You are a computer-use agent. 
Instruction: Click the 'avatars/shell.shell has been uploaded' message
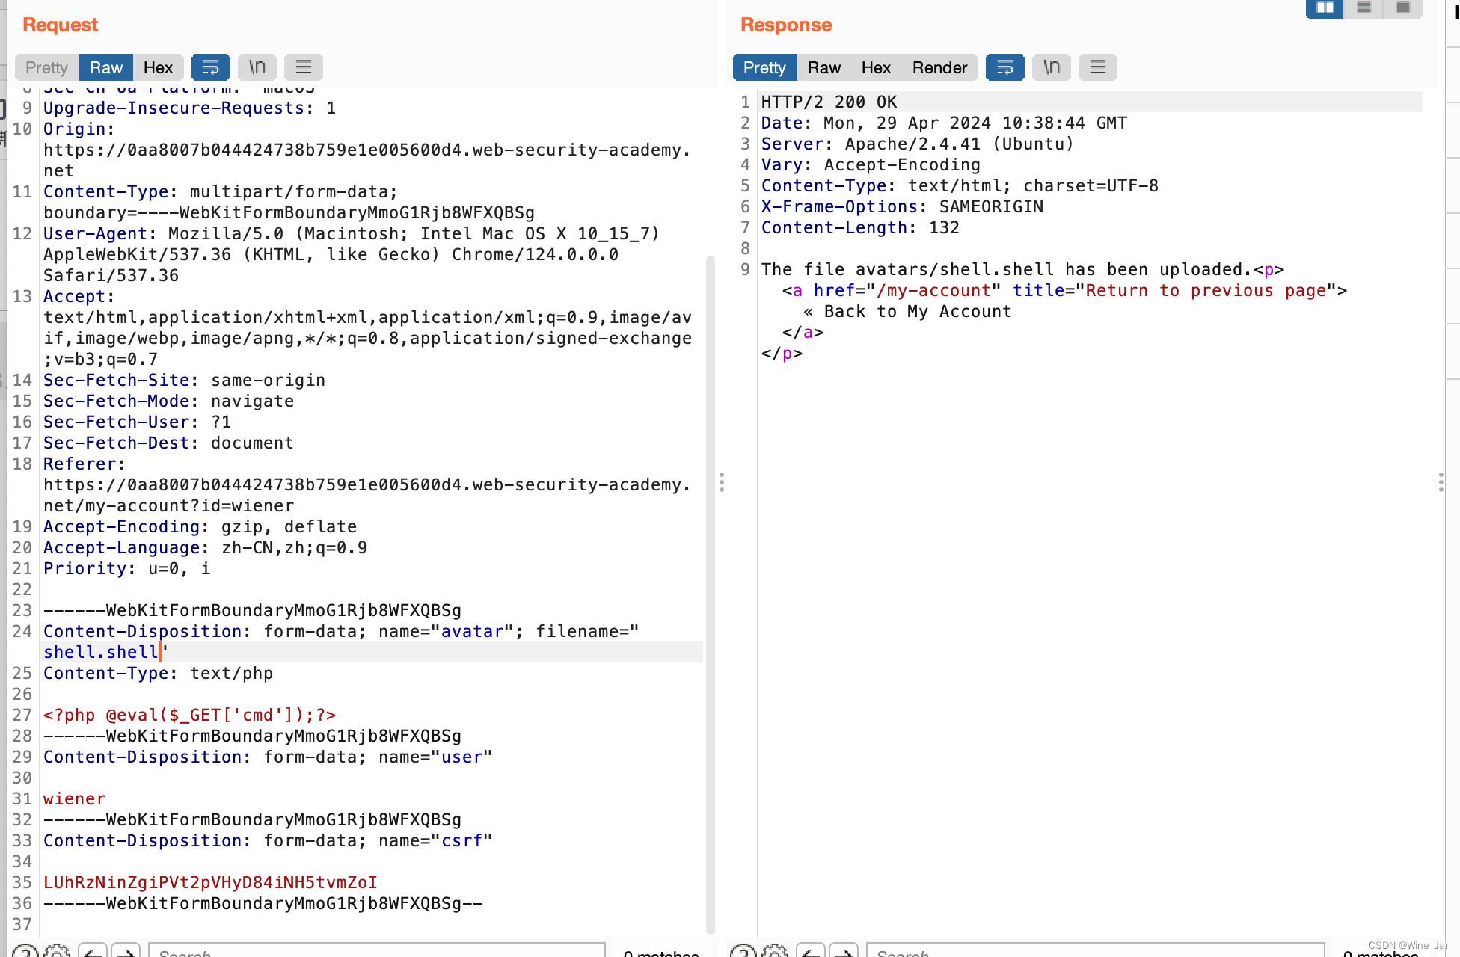1022,269
